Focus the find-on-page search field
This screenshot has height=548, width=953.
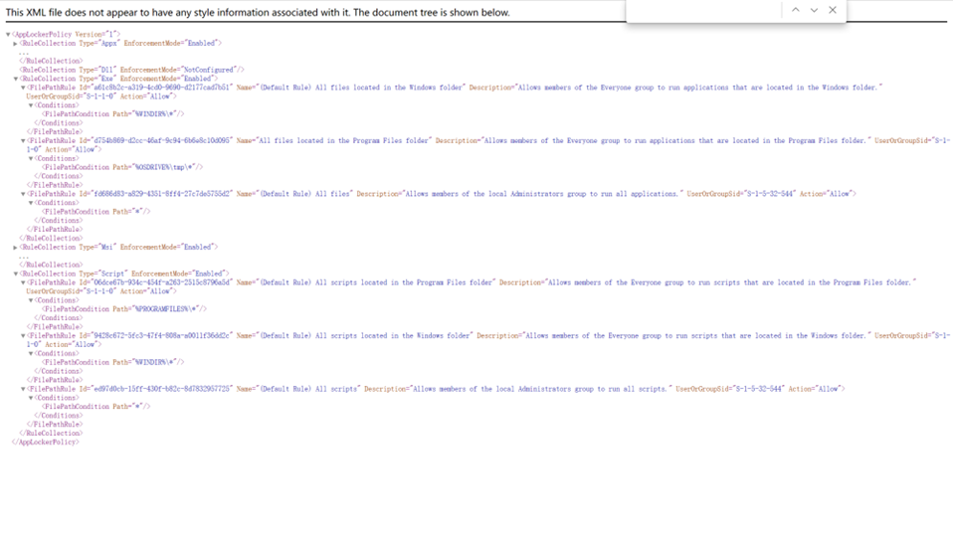coord(705,10)
